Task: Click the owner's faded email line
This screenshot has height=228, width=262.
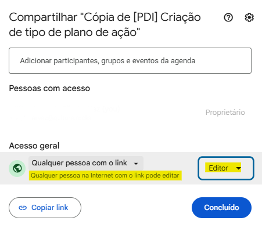Action: pyautogui.click(x=51, y=118)
